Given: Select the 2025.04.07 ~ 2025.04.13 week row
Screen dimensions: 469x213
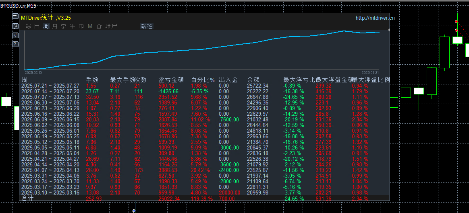Looking at the screenshot, I should click(205, 170).
